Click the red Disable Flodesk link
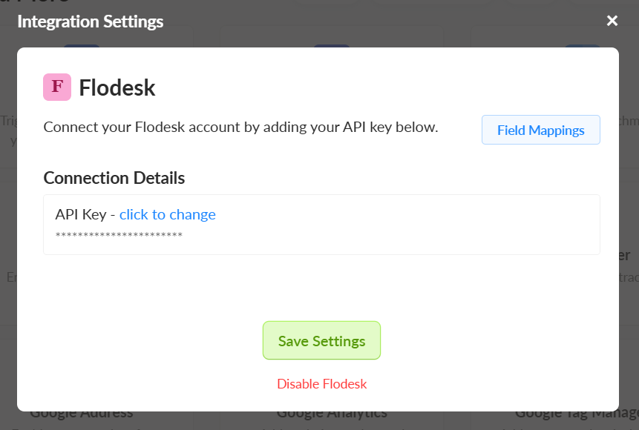The width and height of the screenshot is (639, 430). [321, 383]
